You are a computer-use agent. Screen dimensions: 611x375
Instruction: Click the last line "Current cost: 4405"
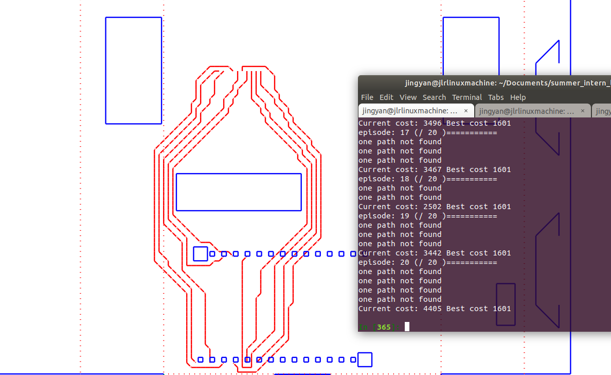[x=435, y=309]
